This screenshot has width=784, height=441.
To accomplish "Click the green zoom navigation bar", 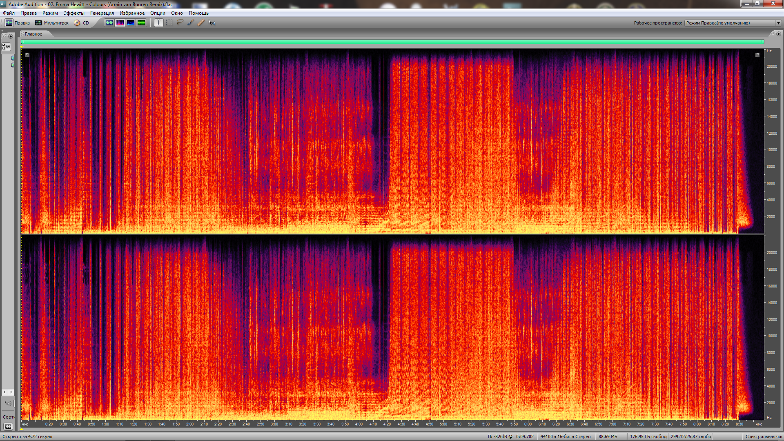I will [392, 42].
